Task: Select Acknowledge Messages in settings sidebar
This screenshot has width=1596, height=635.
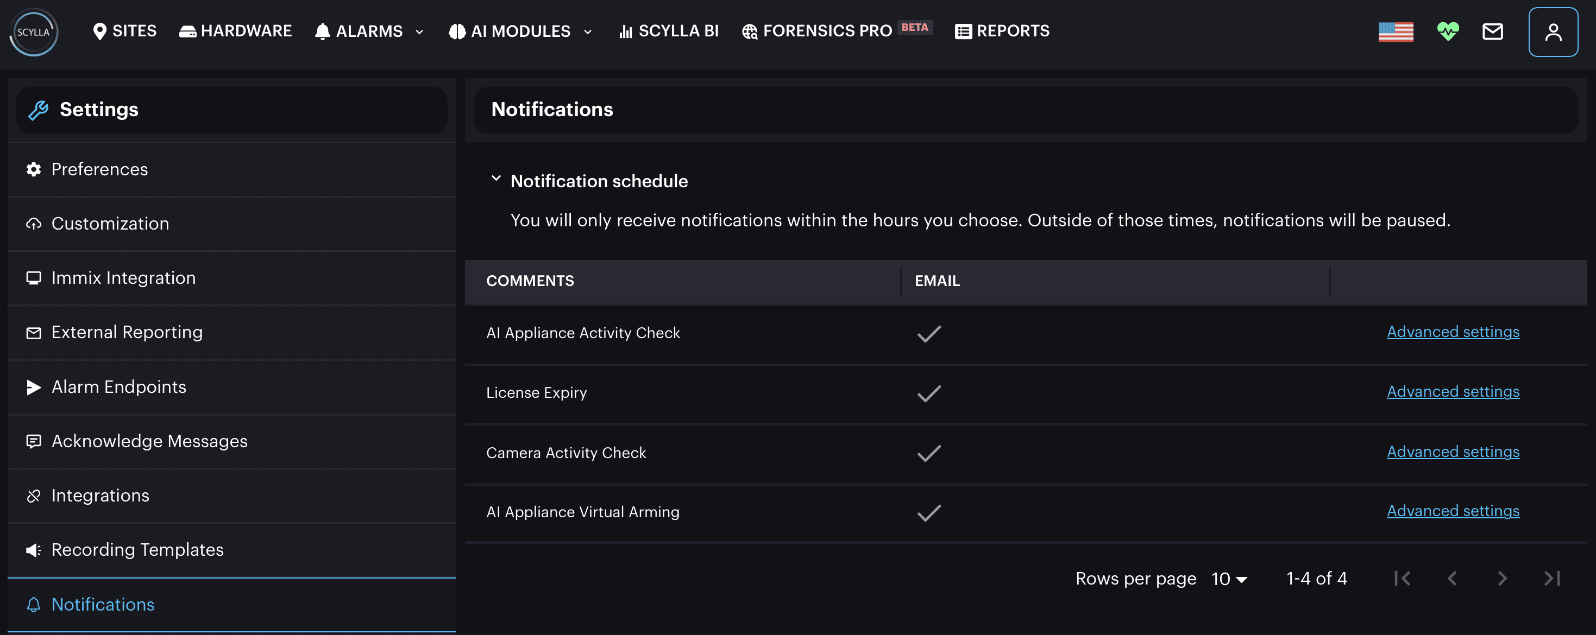Action: click(232, 441)
